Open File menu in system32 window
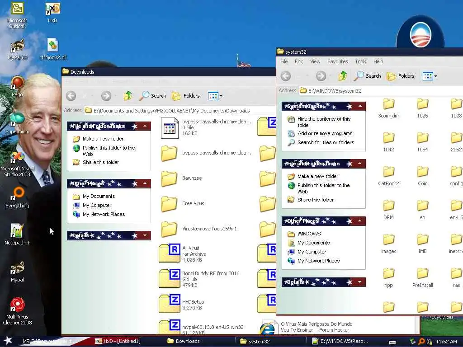This screenshot has height=347, width=463. pyautogui.click(x=284, y=61)
